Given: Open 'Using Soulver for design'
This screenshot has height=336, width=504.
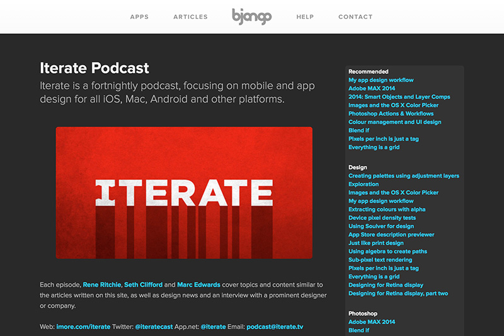Looking at the screenshot, I should pos(381,226).
